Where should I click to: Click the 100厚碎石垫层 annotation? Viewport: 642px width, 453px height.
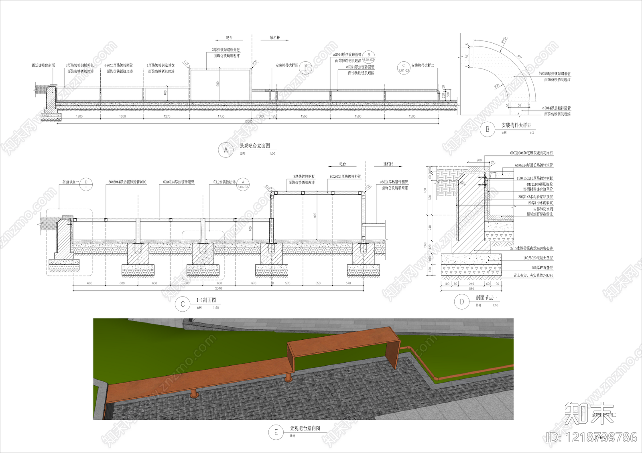click(x=542, y=268)
